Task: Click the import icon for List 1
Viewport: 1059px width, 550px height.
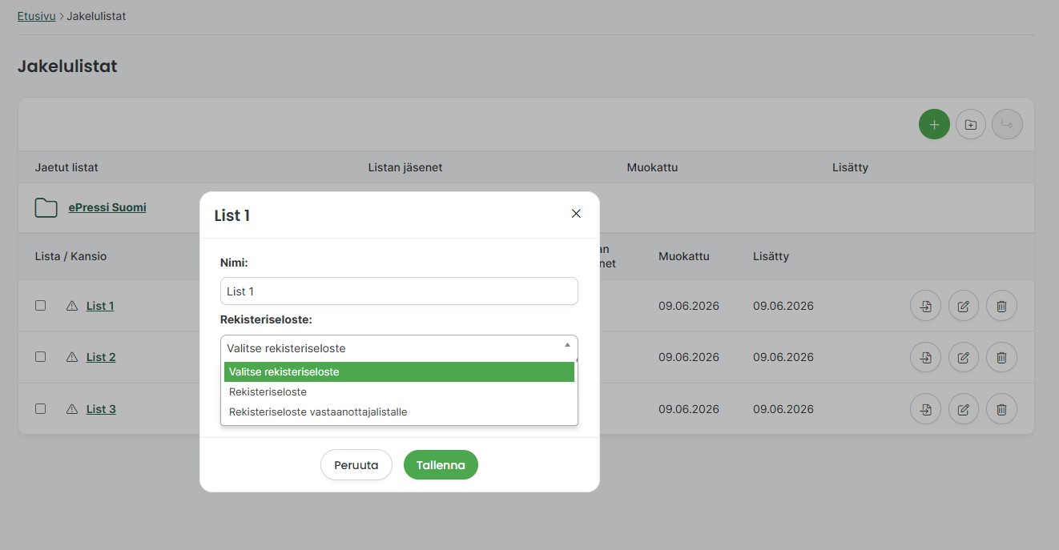Action: pos(926,306)
